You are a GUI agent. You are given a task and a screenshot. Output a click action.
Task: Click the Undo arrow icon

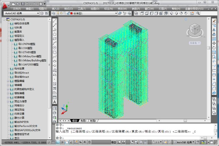[x=28, y=4]
